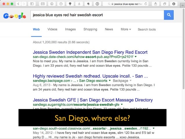
Task: Open Search tools options
Action: click(147, 29)
